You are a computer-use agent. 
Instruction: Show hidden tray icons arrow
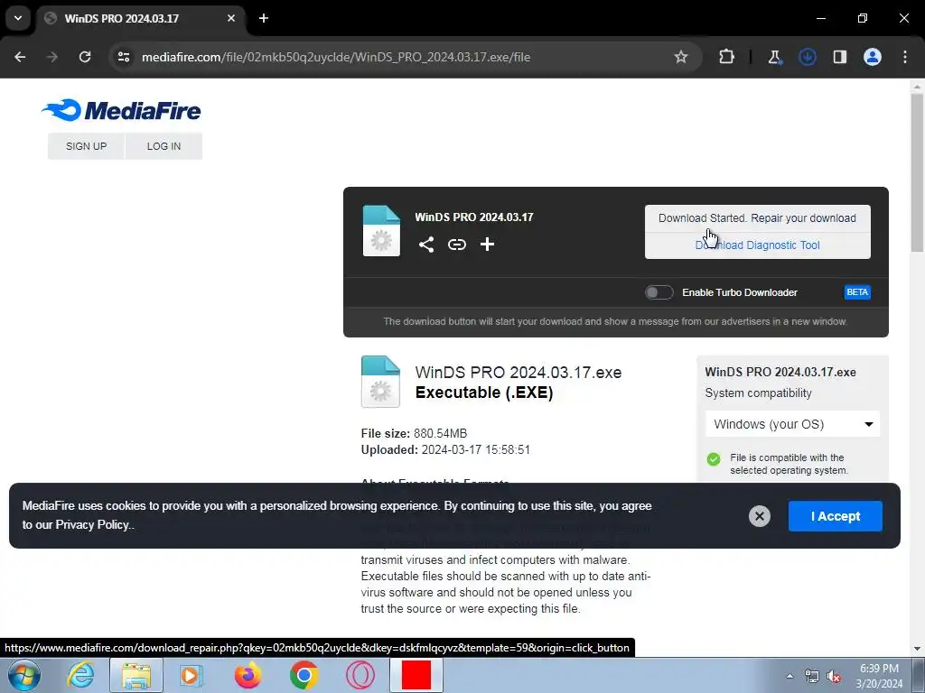(x=790, y=677)
